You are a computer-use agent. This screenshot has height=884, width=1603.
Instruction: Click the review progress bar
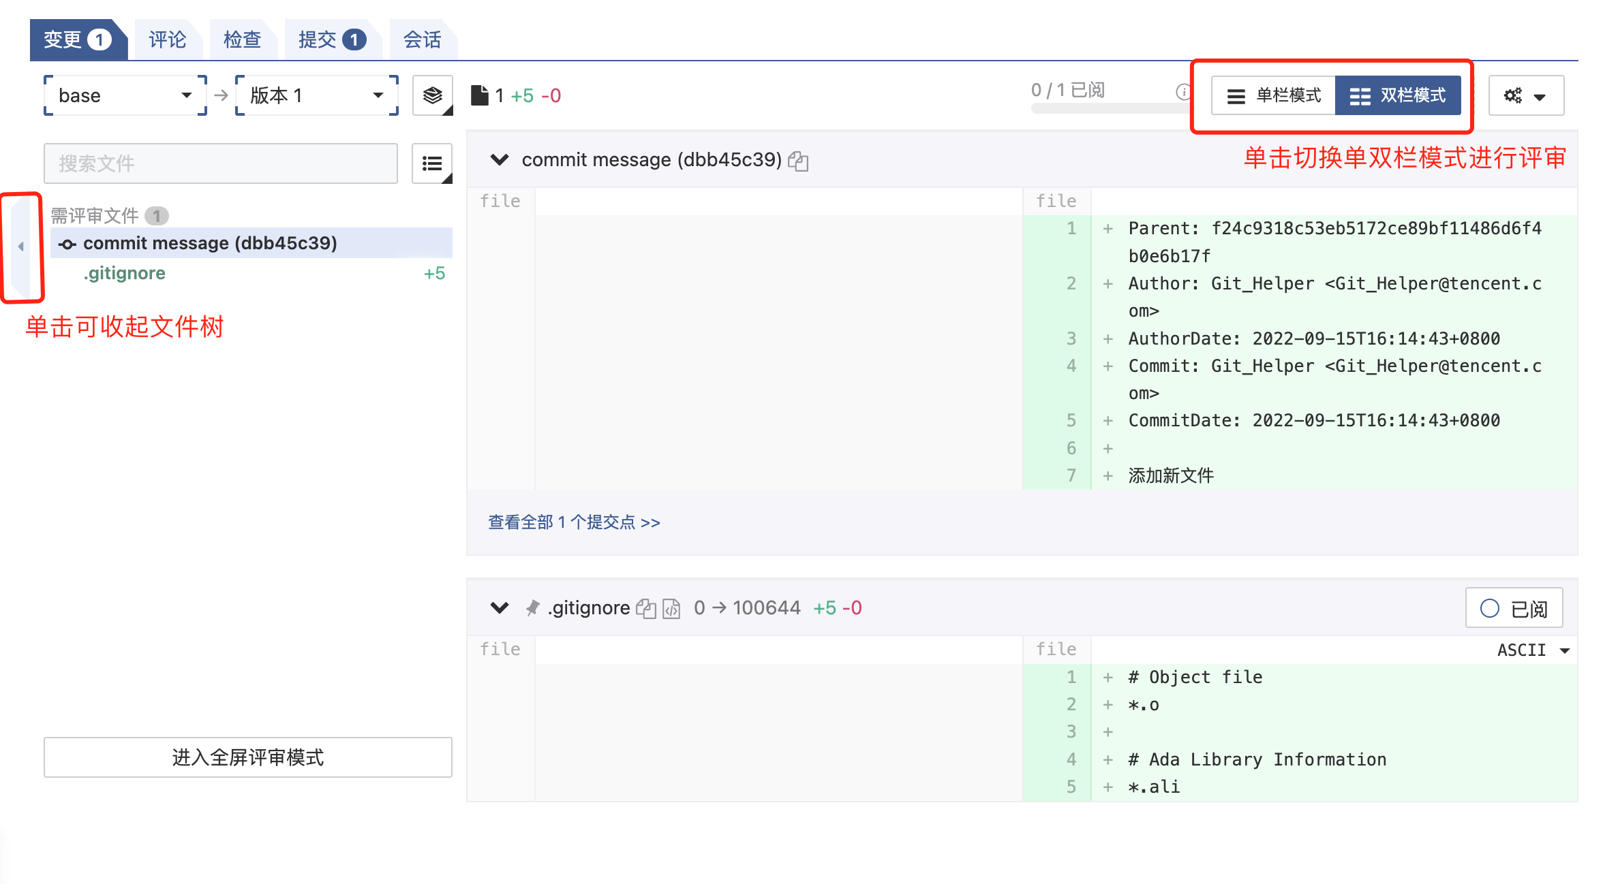1103,108
